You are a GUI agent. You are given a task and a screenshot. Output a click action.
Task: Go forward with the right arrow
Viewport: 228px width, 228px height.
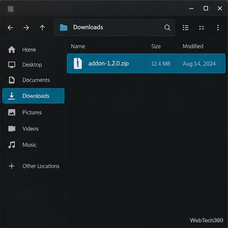[26, 27]
